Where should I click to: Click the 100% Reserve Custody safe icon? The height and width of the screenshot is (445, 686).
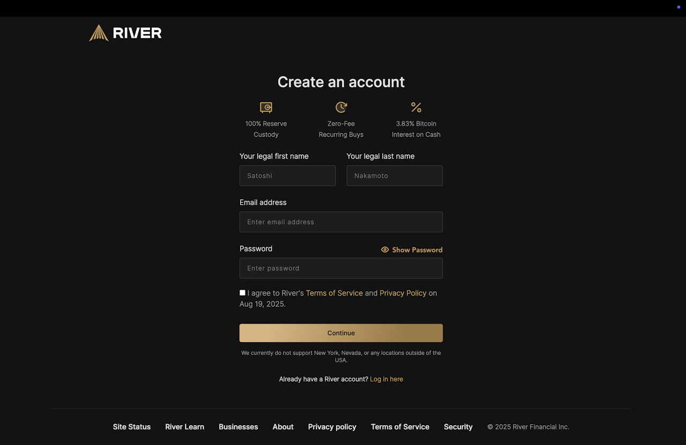click(x=266, y=107)
